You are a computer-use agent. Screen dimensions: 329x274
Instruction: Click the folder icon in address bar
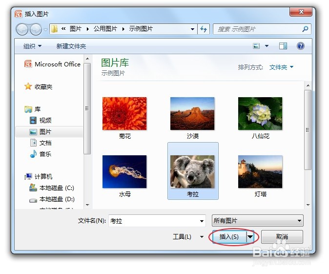(54, 29)
